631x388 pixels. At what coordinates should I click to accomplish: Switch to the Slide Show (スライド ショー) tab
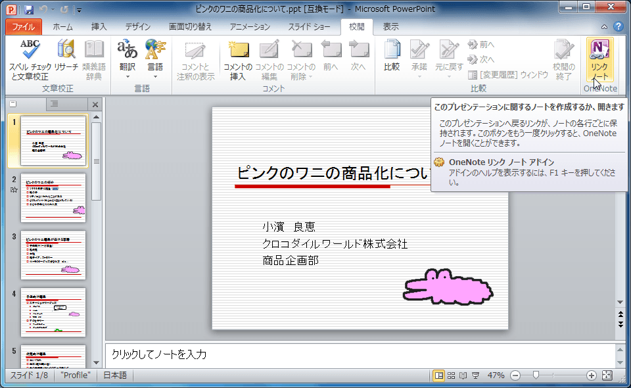(309, 27)
